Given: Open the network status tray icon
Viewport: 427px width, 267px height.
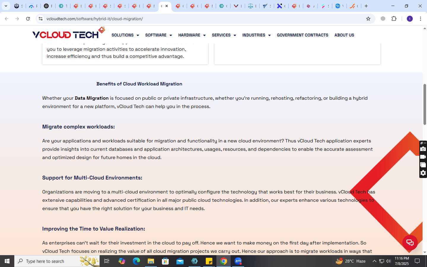Looking at the screenshot, I should pos(382,261).
